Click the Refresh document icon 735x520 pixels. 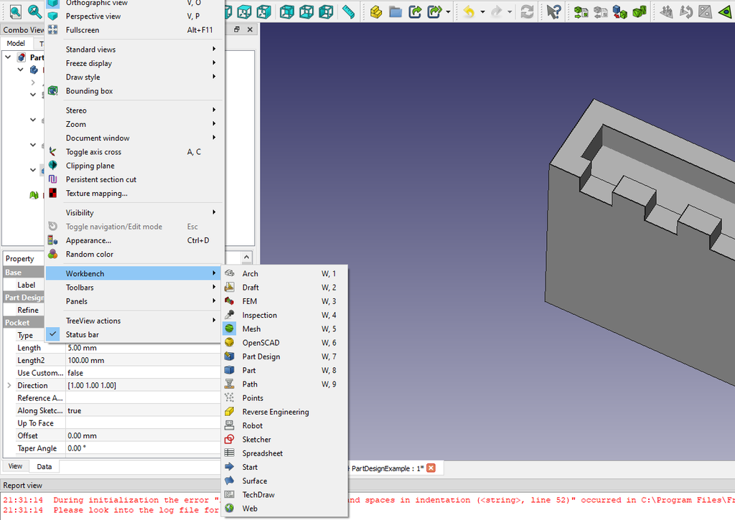point(528,11)
